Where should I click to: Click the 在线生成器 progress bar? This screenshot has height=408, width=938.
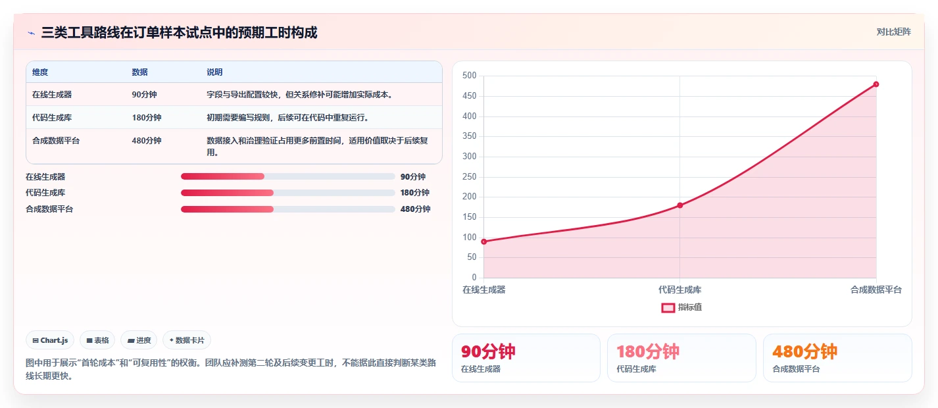click(x=287, y=176)
